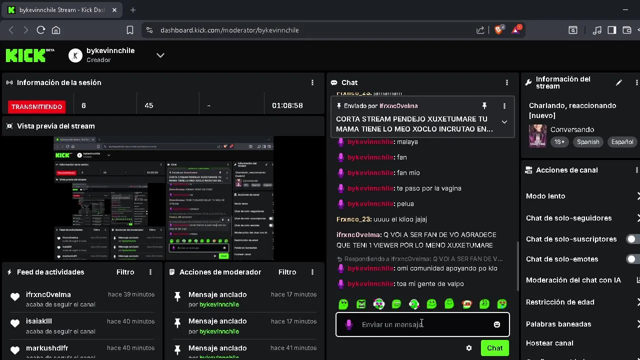Expand the channel selector chevron next to bykevinnchile

point(160,55)
